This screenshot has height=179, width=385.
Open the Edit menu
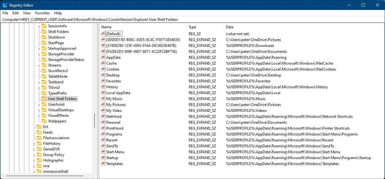coord(16,13)
